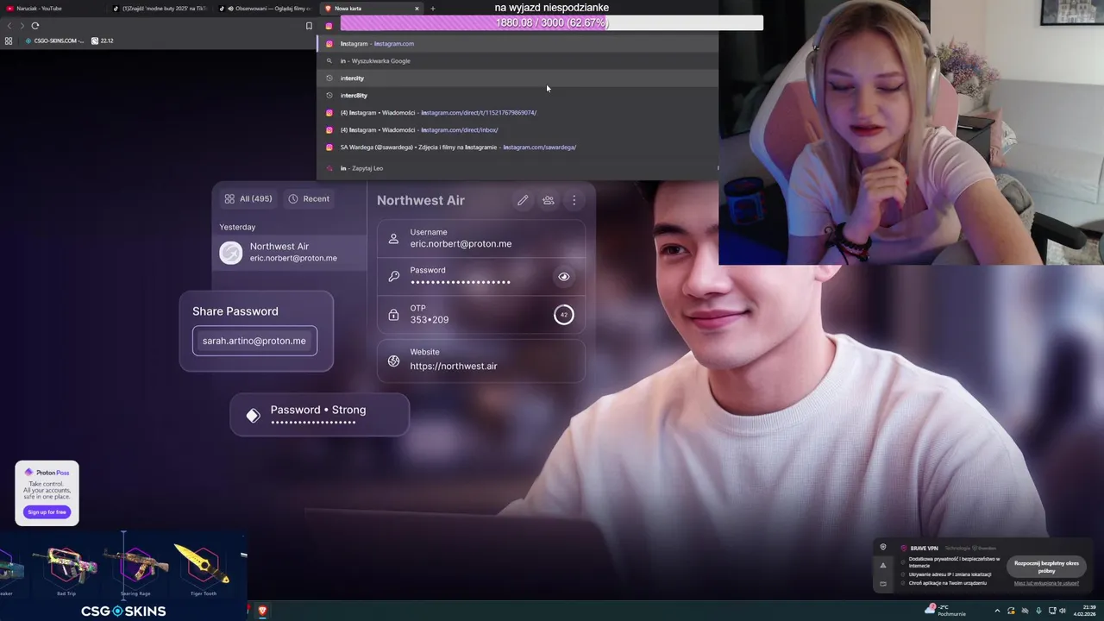Click 'Masz już wykupioną tę usługę?' link
1104x621 pixels.
[x=1046, y=583]
